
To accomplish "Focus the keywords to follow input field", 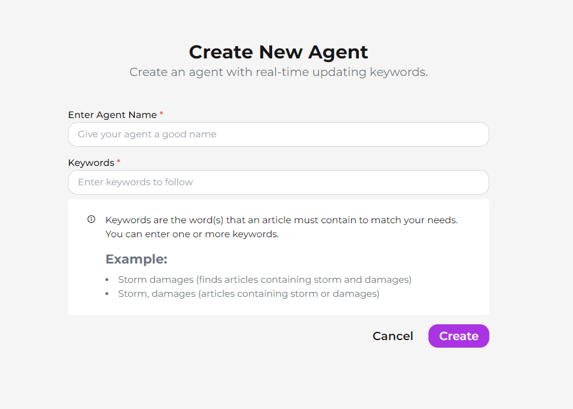I will coord(279,182).
